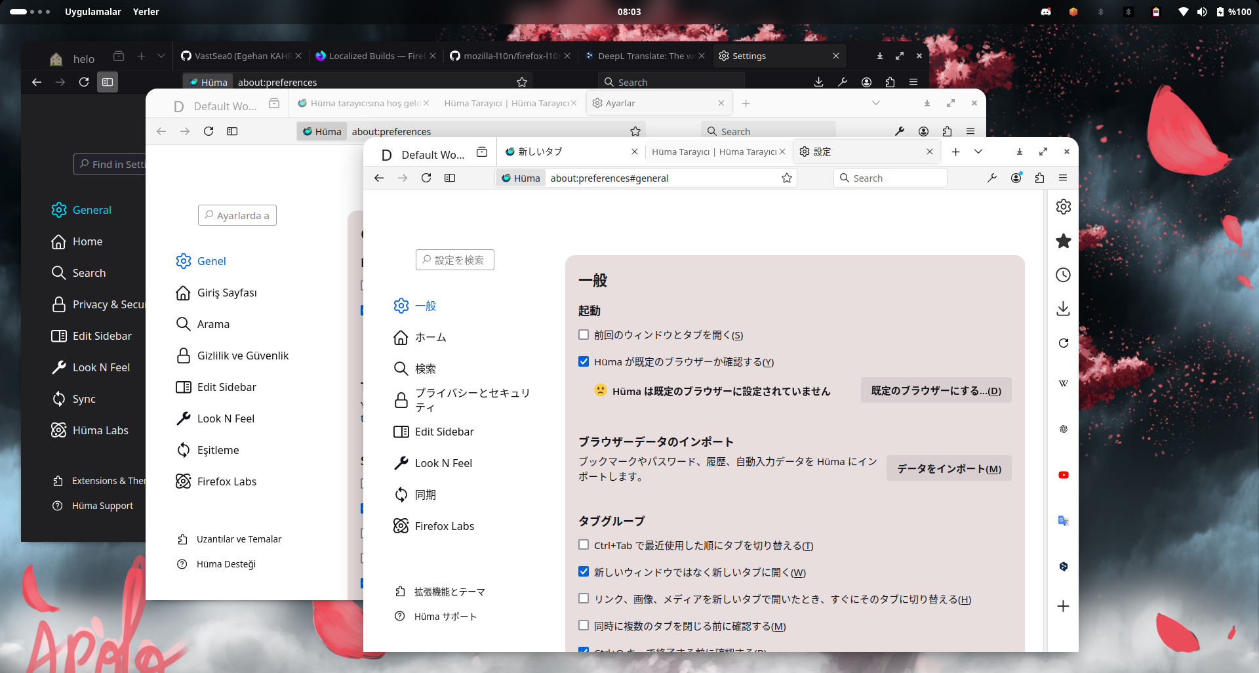Toggle the sidebar icon in Japanese window toolbar

(450, 178)
